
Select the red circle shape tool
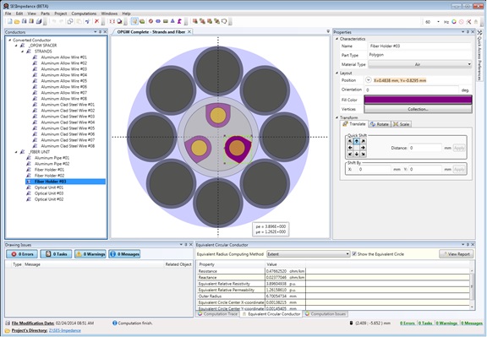click(x=150, y=21)
